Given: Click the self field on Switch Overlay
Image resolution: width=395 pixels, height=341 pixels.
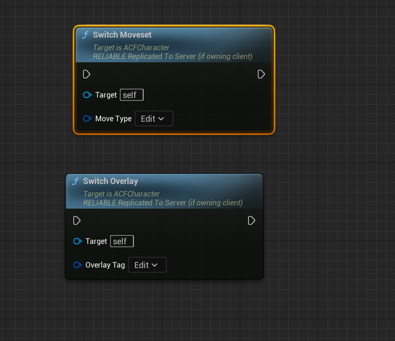Looking at the screenshot, I should pos(121,241).
